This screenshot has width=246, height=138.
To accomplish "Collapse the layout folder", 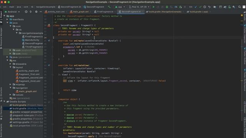I will [x=10, y=67].
